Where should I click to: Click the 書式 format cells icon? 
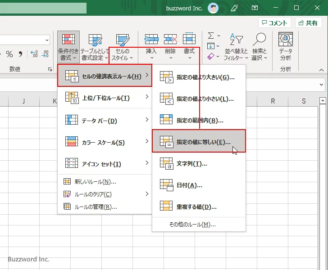coord(189,39)
